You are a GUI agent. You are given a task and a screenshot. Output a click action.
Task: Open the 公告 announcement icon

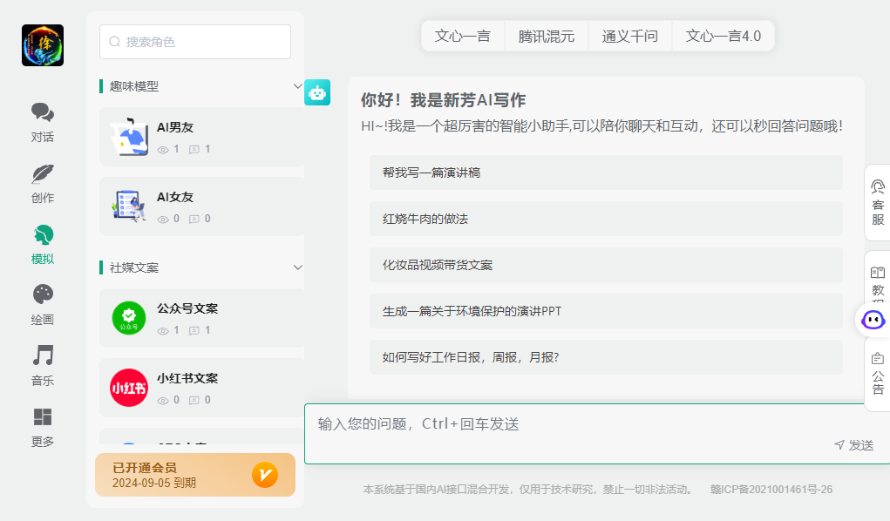point(877,358)
